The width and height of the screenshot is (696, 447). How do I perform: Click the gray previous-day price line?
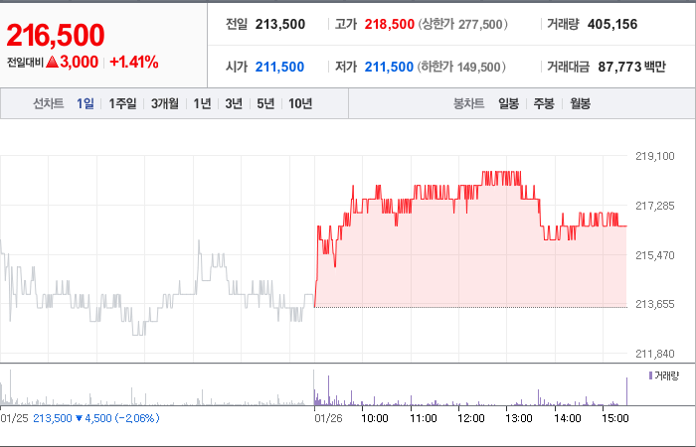coord(157,288)
